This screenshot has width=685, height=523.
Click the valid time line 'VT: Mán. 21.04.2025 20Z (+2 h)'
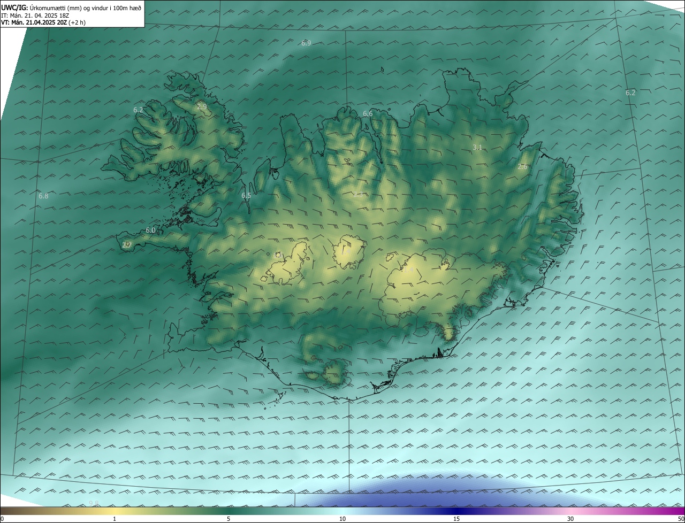click(x=43, y=22)
